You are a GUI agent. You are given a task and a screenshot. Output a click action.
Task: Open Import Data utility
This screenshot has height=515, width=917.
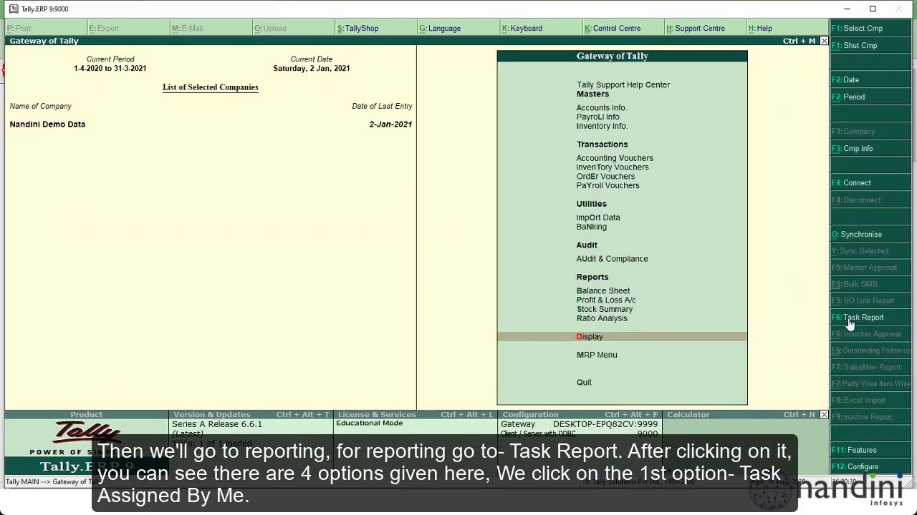click(598, 218)
